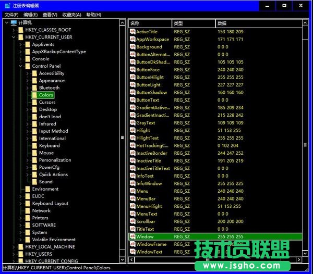The height and width of the screenshot is (274, 313).
Task: Select the HotTrackingC... value name
Action: click(x=152, y=146)
